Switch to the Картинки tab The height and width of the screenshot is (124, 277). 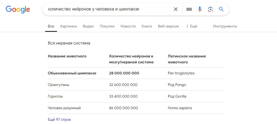(x=69, y=26)
